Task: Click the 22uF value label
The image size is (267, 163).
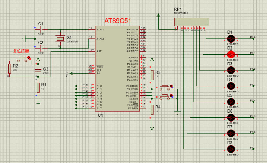Action: coord(46,73)
